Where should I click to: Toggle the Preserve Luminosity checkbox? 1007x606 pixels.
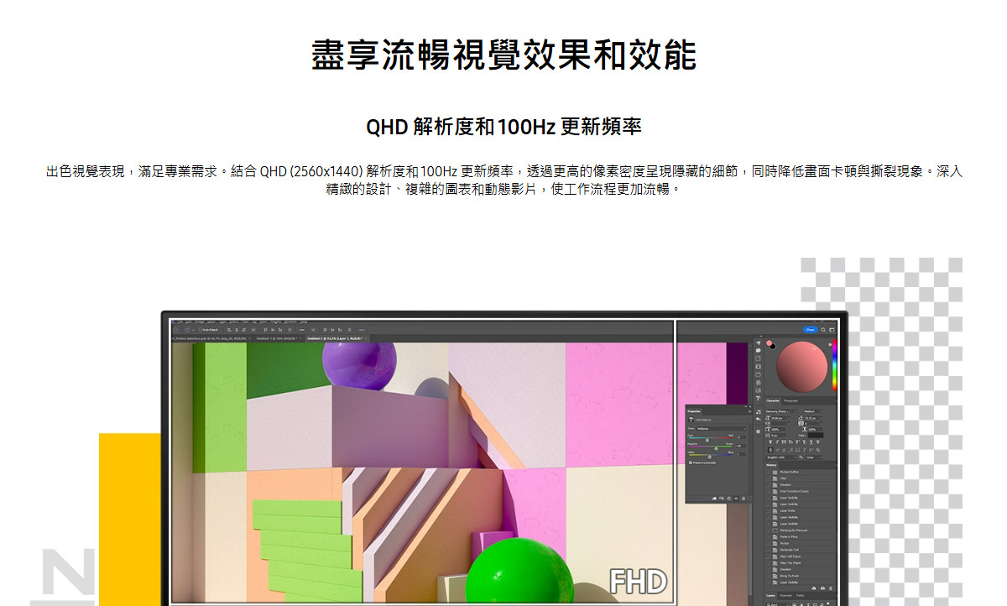coord(690,462)
